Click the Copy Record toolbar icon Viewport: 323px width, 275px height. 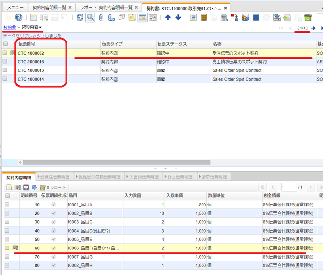44,17
